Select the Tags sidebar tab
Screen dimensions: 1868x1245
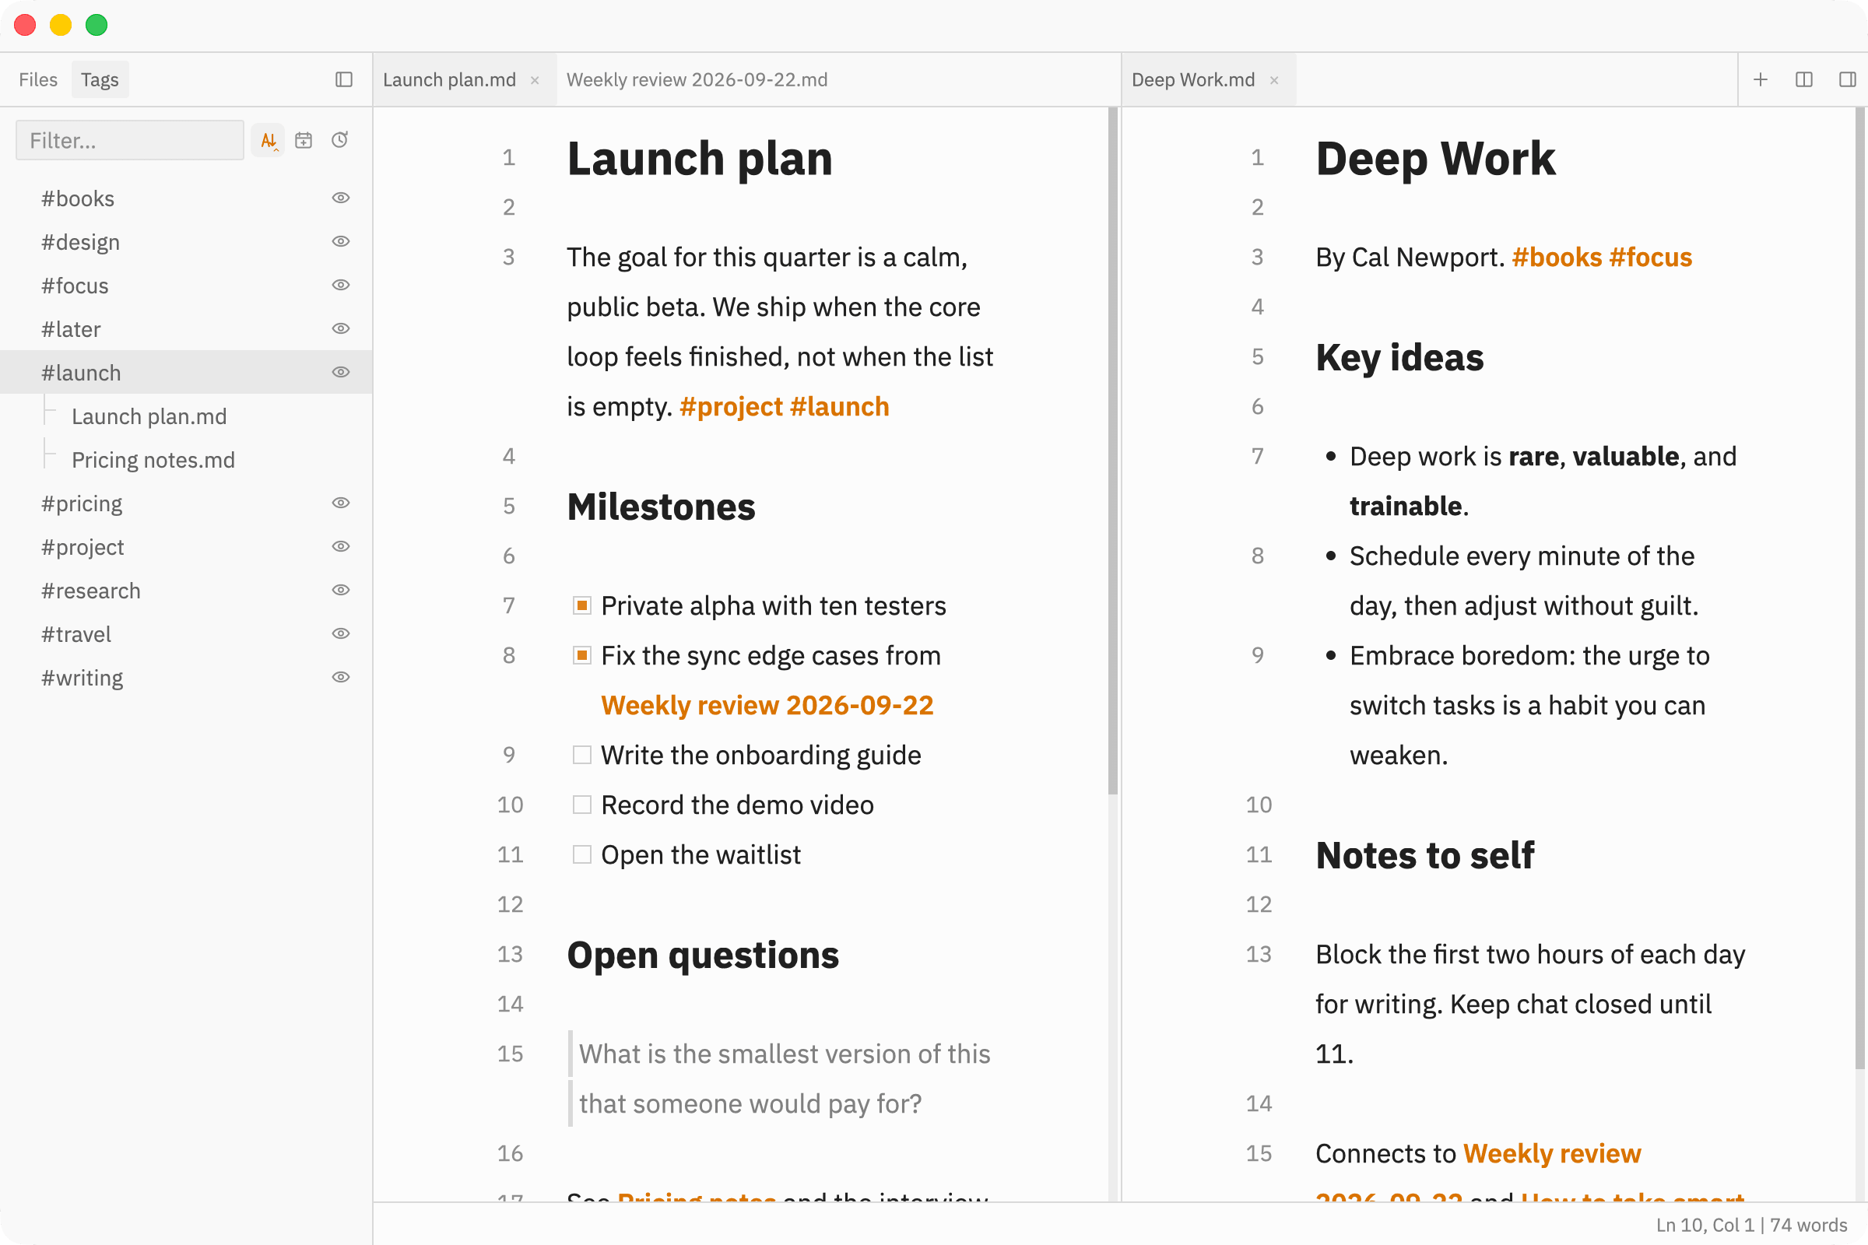[x=100, y=79]
